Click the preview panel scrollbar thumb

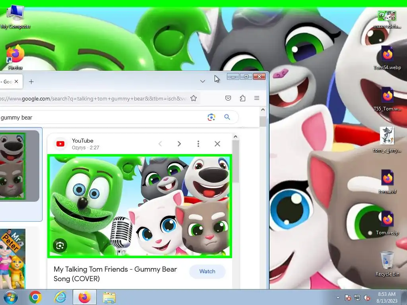[x=235, y=161]
